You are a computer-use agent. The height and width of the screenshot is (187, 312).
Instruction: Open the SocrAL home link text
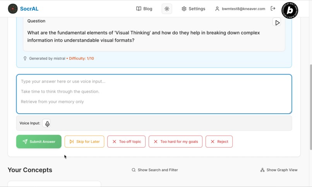[x=29, y=9]
